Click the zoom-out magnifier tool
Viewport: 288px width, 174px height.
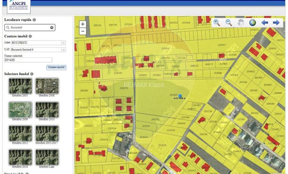tap(229, 23)
